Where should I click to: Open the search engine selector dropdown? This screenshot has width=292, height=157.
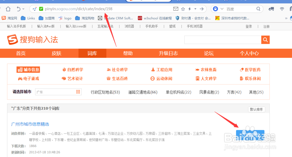coord(222,9)
